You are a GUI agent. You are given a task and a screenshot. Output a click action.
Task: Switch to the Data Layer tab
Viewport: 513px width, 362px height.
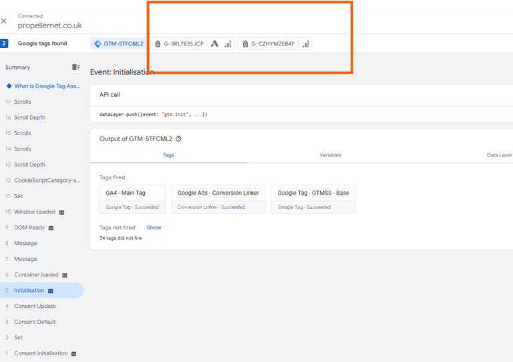click(x=499, y=155)
